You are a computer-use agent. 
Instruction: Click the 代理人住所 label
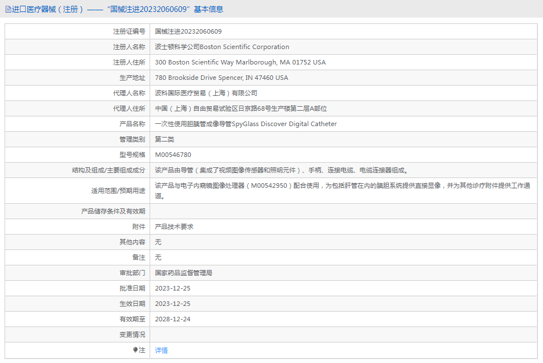[x=129, y=108]
